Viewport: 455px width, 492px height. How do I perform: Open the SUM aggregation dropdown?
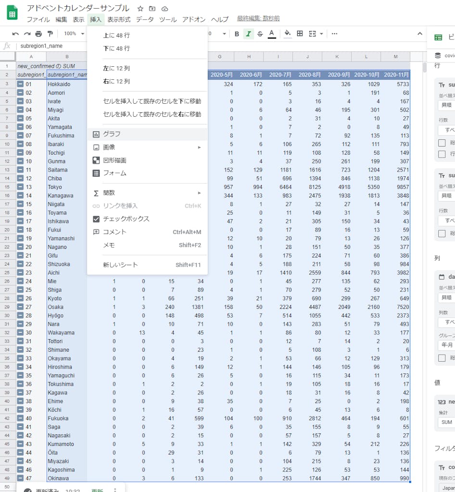tap(446, 422)
